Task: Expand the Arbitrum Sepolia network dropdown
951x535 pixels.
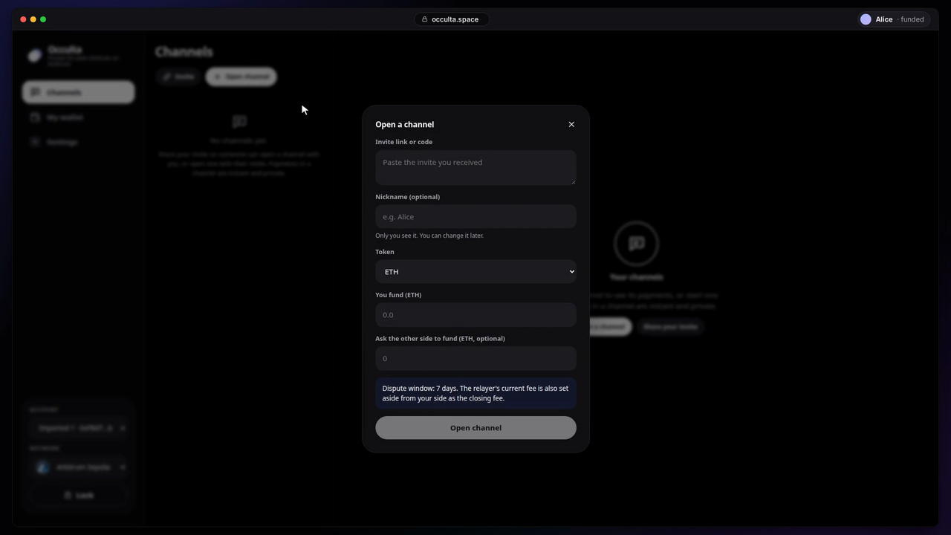Action: coord(78,467)
